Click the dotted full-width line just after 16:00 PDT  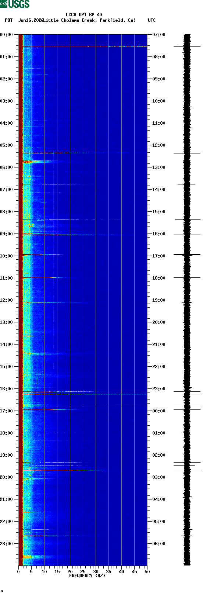click(85, 394)
